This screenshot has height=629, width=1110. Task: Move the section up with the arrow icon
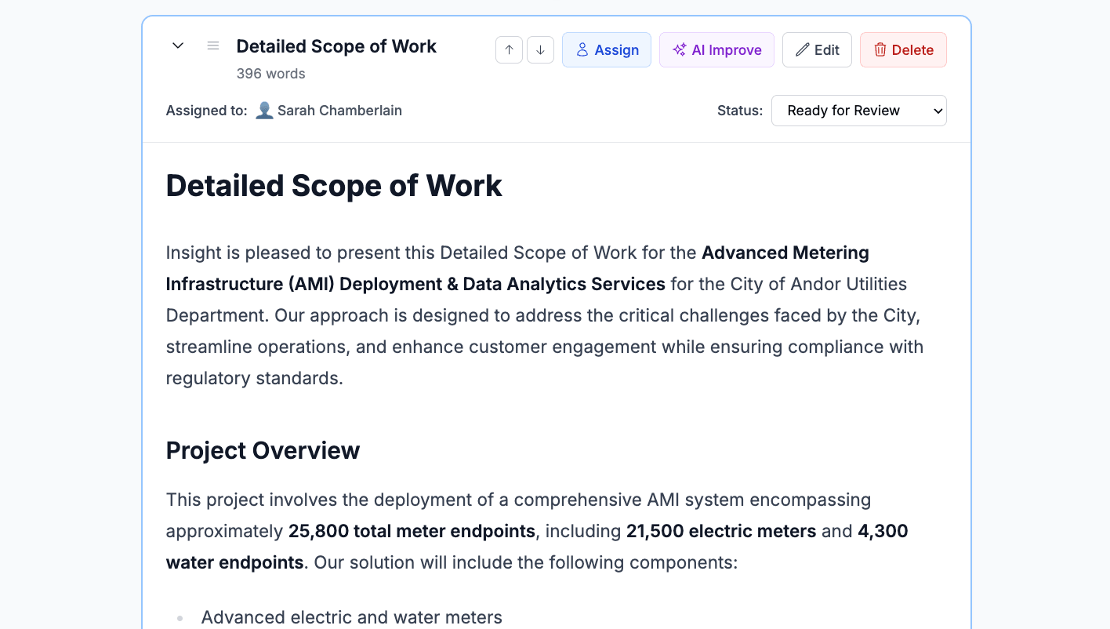[x=509, y=49]
